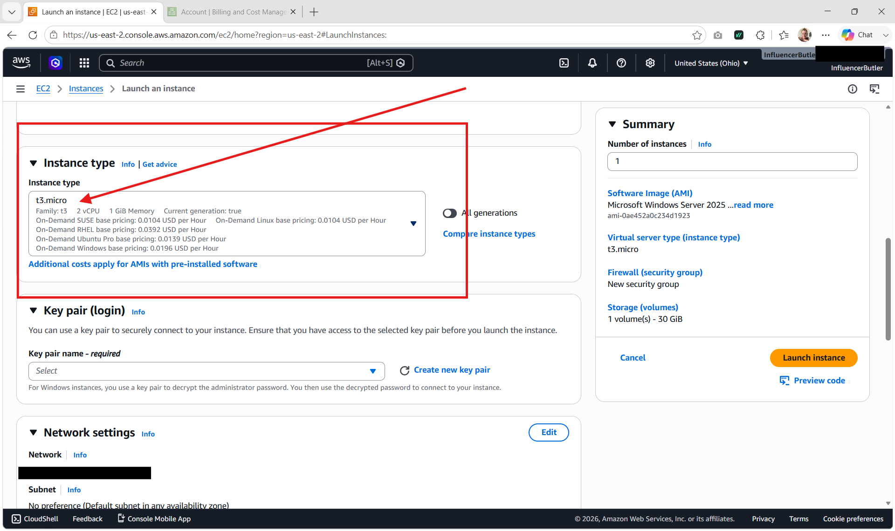The image size is (895, 531).
Task: Open CloudShell from footer
Action: [x=35, y=519]
